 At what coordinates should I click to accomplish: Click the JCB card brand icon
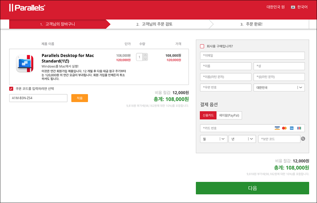tap(299, 128)
